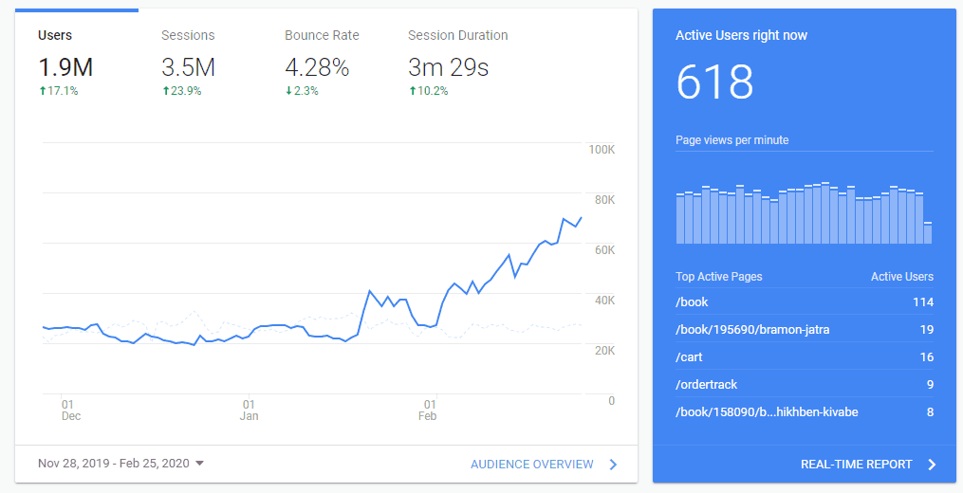Click the chevron next to Audience Overview

tap(613, 465)
